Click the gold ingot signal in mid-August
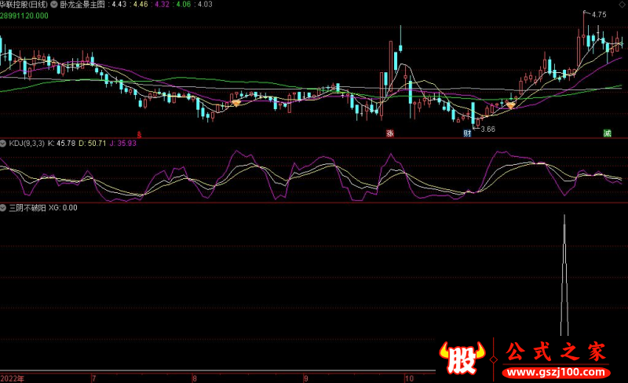This screenshot has height=383, width=628. [x=235, y=103]
